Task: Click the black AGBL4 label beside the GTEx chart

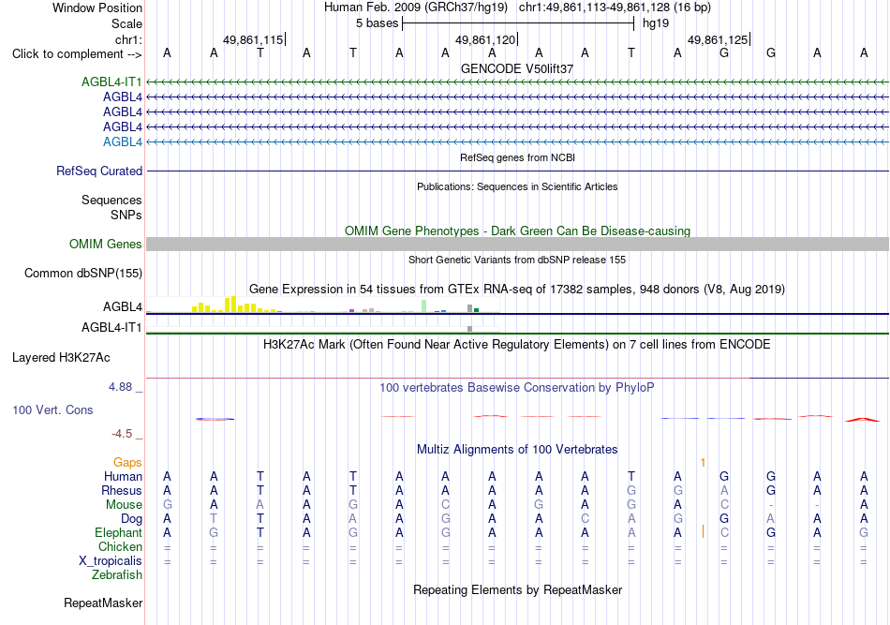Action: coord(123,307)
